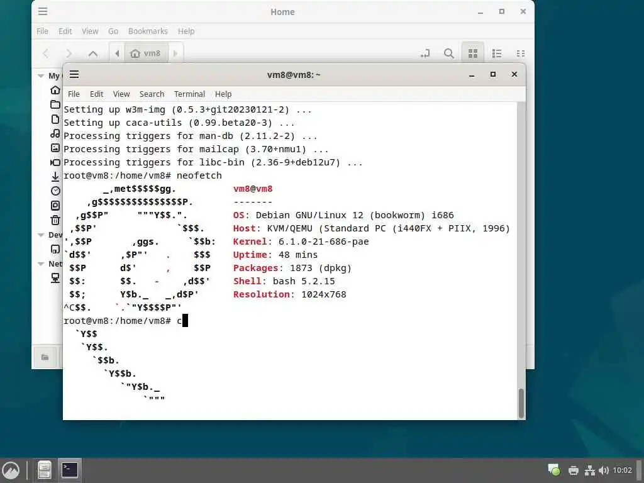Click the 10:02 clock in the panel

point(622,470)
